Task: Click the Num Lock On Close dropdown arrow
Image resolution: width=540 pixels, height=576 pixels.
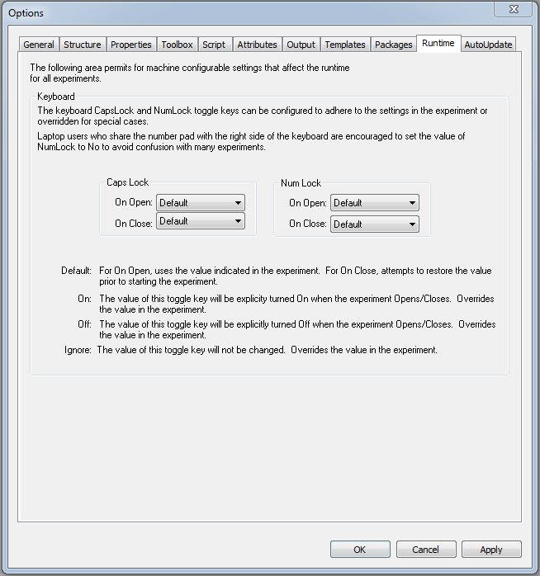Action: pyautogui.click(x=412, y=224)
